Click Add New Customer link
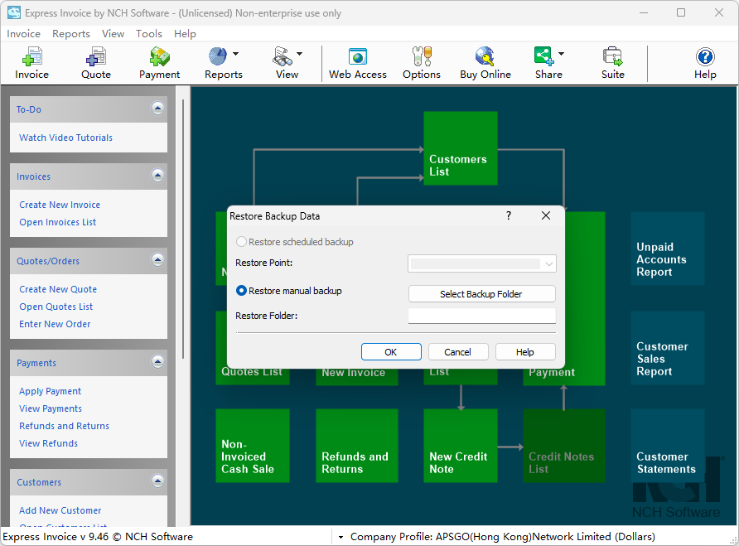The height and width of the screenshot is (546, 739). tap(60, 510)
